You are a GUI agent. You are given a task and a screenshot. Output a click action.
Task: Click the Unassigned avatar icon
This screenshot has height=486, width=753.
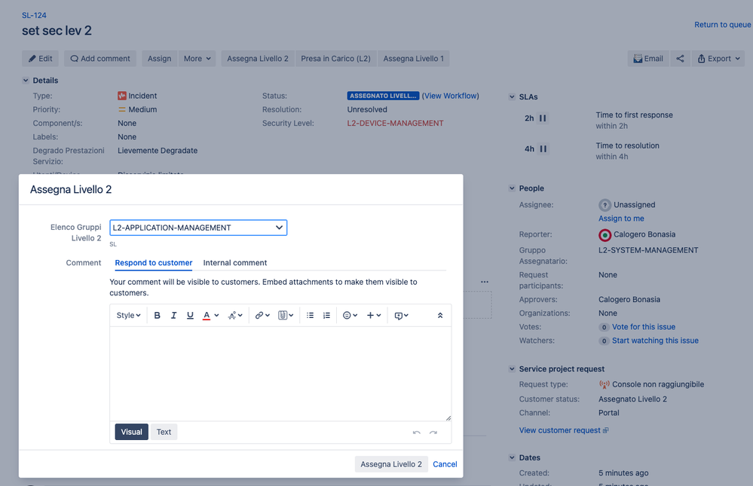tap(605, 205)
